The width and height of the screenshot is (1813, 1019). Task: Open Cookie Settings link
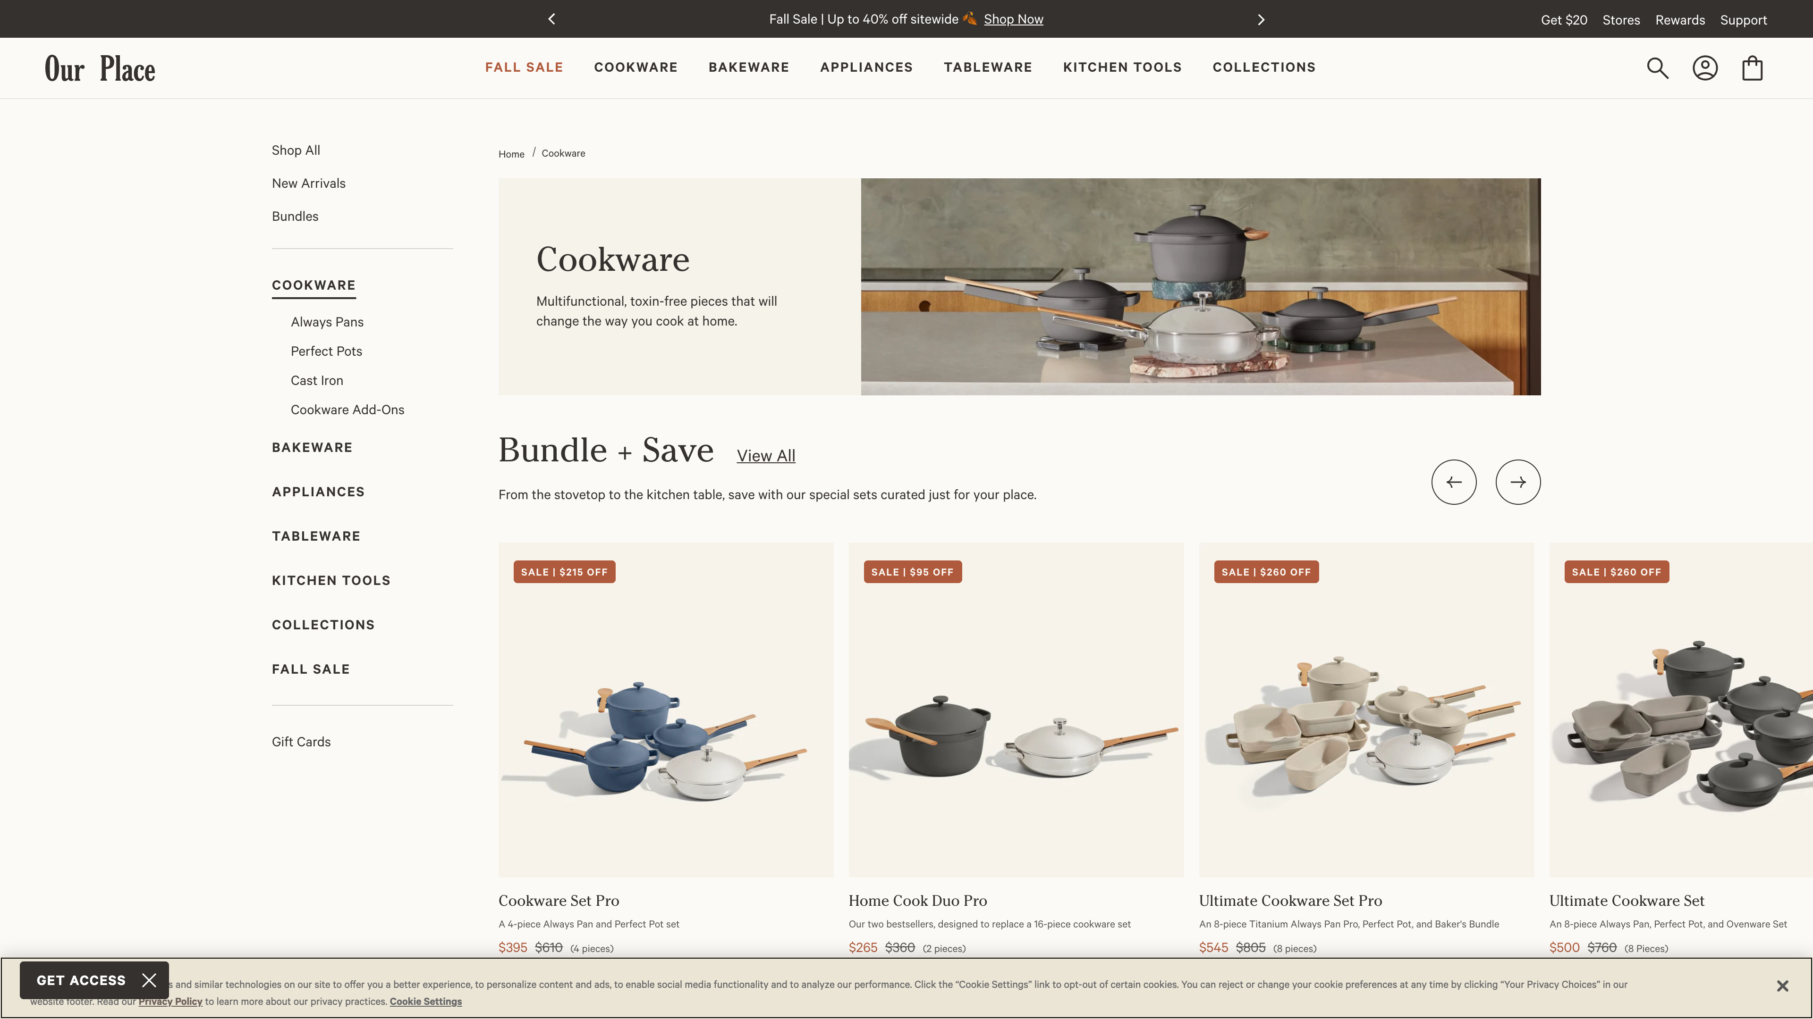tap(426, 1002)
